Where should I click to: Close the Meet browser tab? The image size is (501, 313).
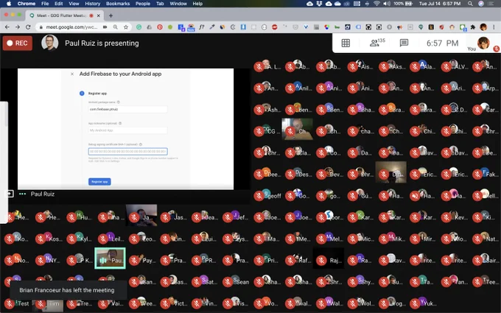click(x=99, y=15)
